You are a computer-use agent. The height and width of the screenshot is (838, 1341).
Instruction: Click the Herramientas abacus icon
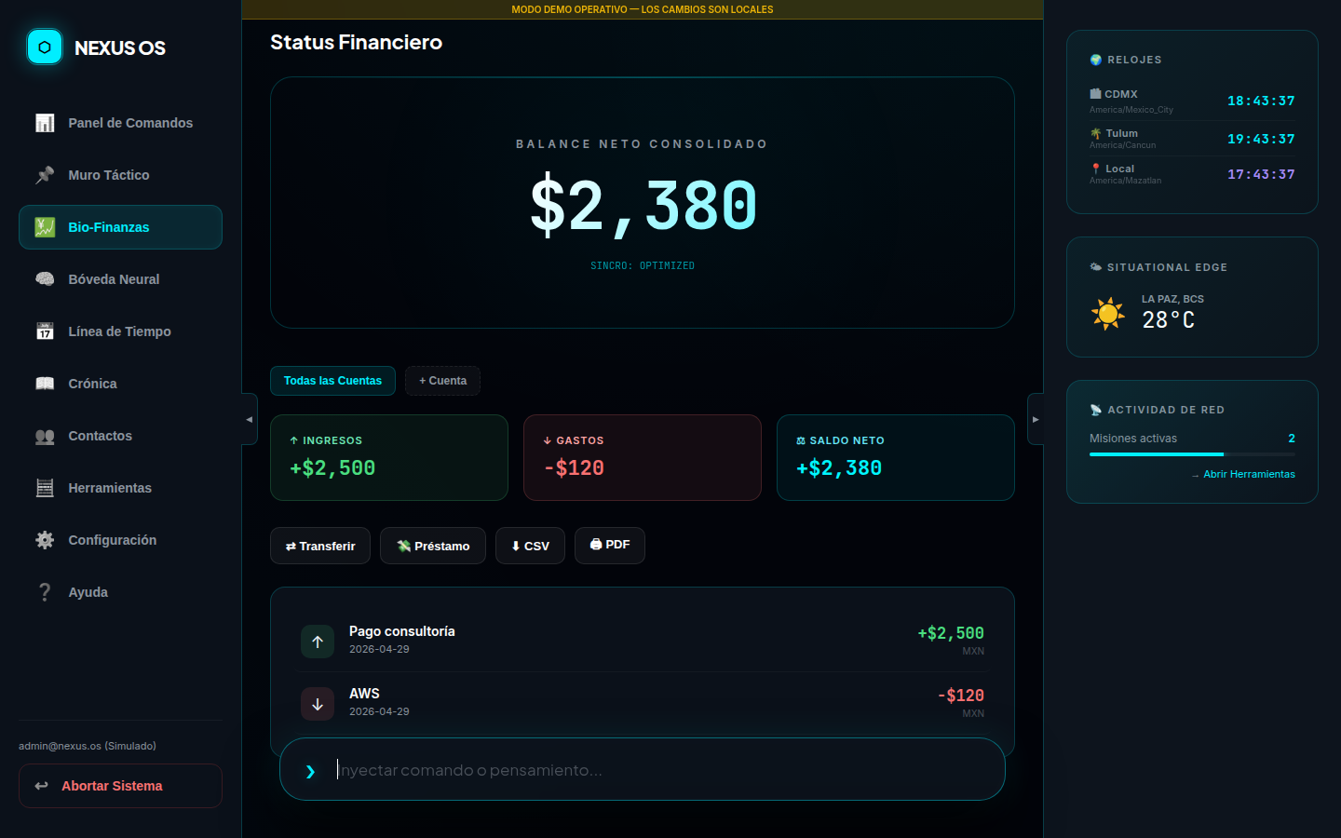tap(45, 488)
